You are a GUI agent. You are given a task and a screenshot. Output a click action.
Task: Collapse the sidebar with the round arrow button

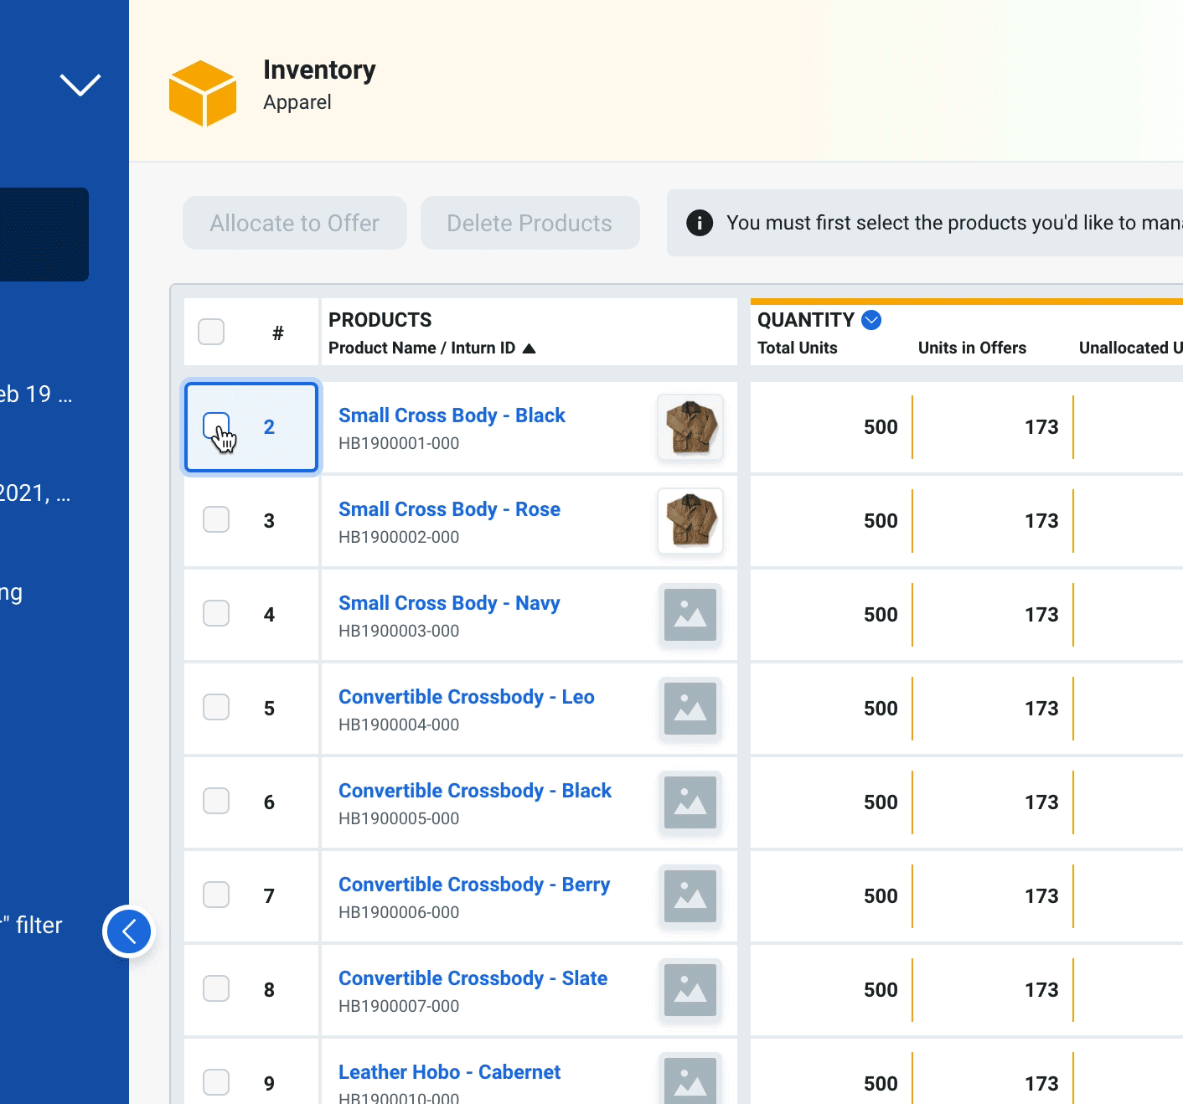pos(129,931)
